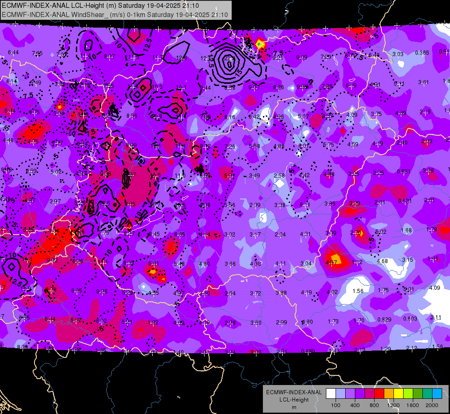Click the shear value '3.66'
The height and width of the screenshot is (414, 450).
pos(230,264)
